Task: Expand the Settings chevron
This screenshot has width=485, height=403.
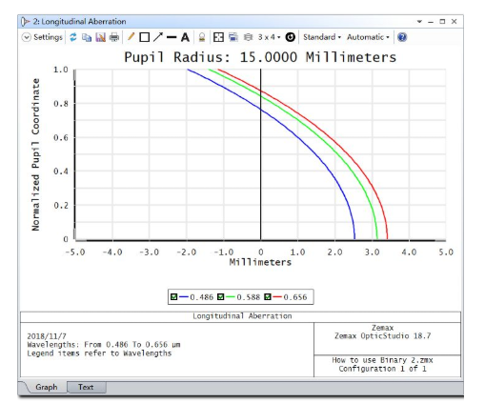Action: 26,37
